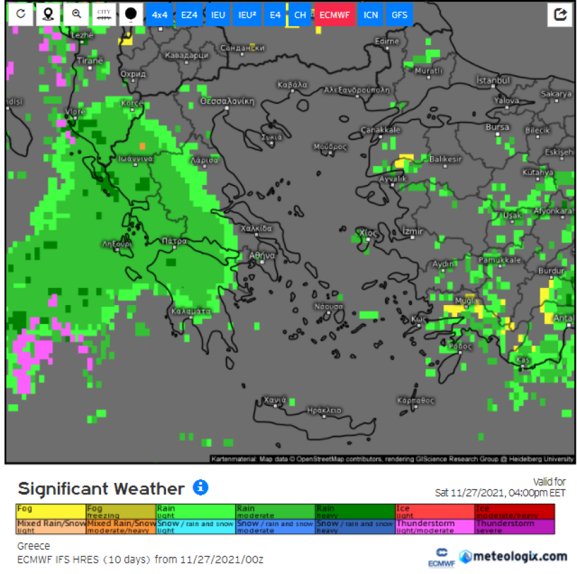Select the IEU² model tab

click(x=247, y=14)
